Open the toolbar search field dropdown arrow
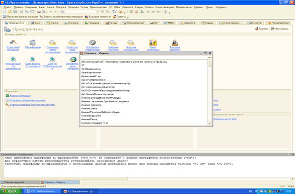This screenshot has width=295, height=194. 98,12
